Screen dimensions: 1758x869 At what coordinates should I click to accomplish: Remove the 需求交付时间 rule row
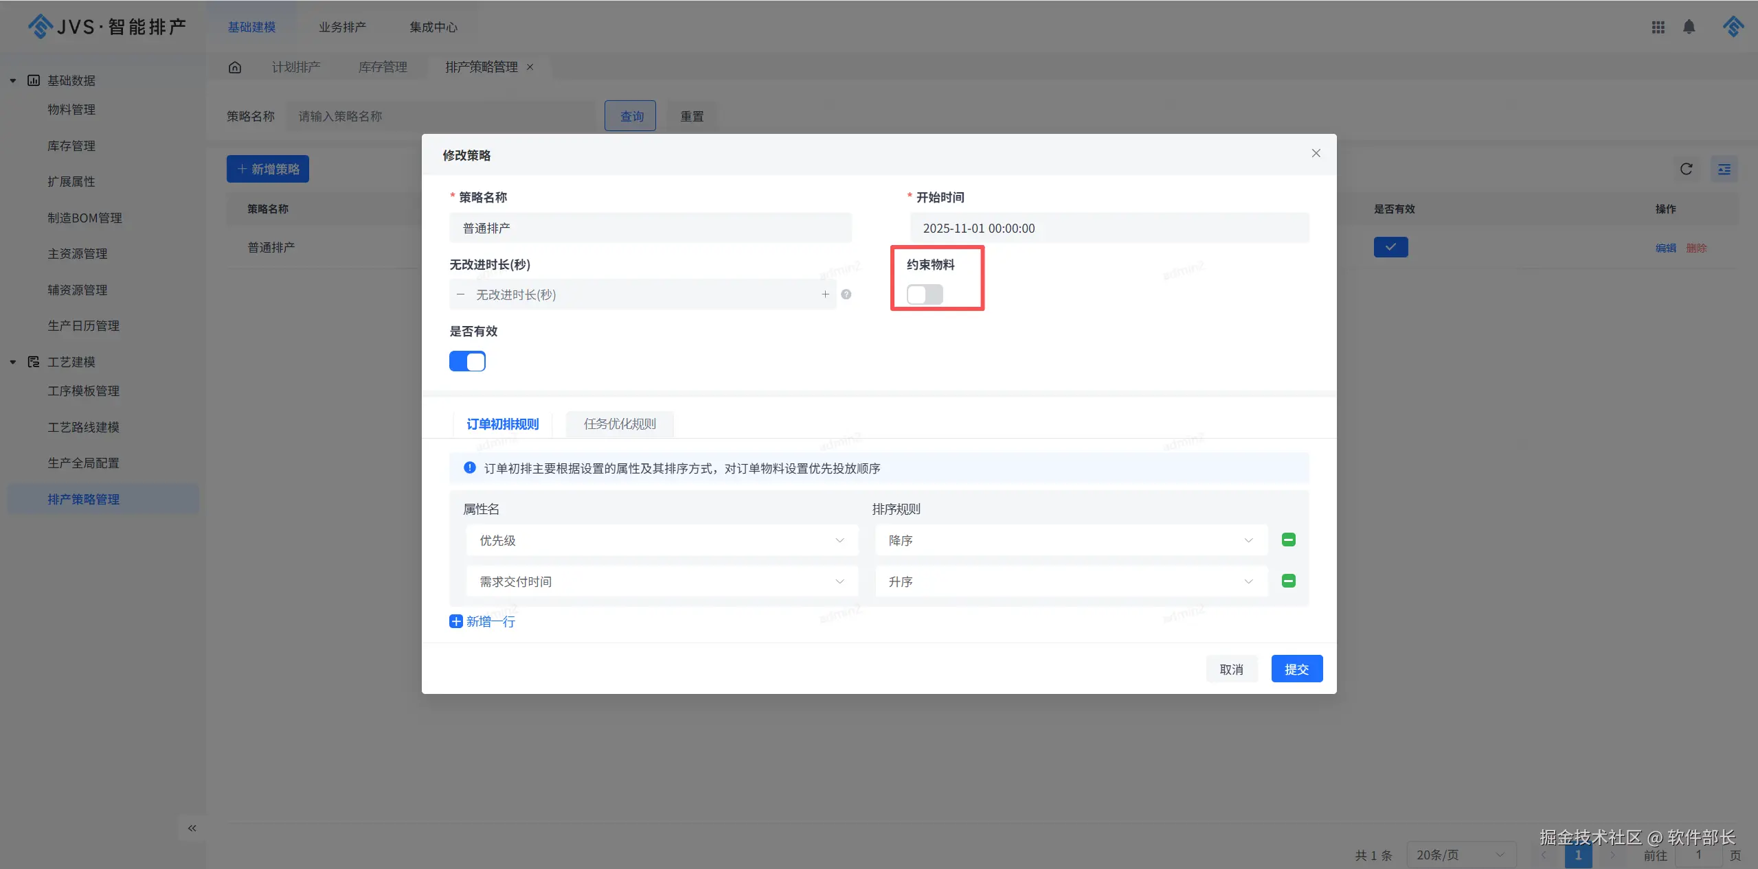click(1288, 581)
